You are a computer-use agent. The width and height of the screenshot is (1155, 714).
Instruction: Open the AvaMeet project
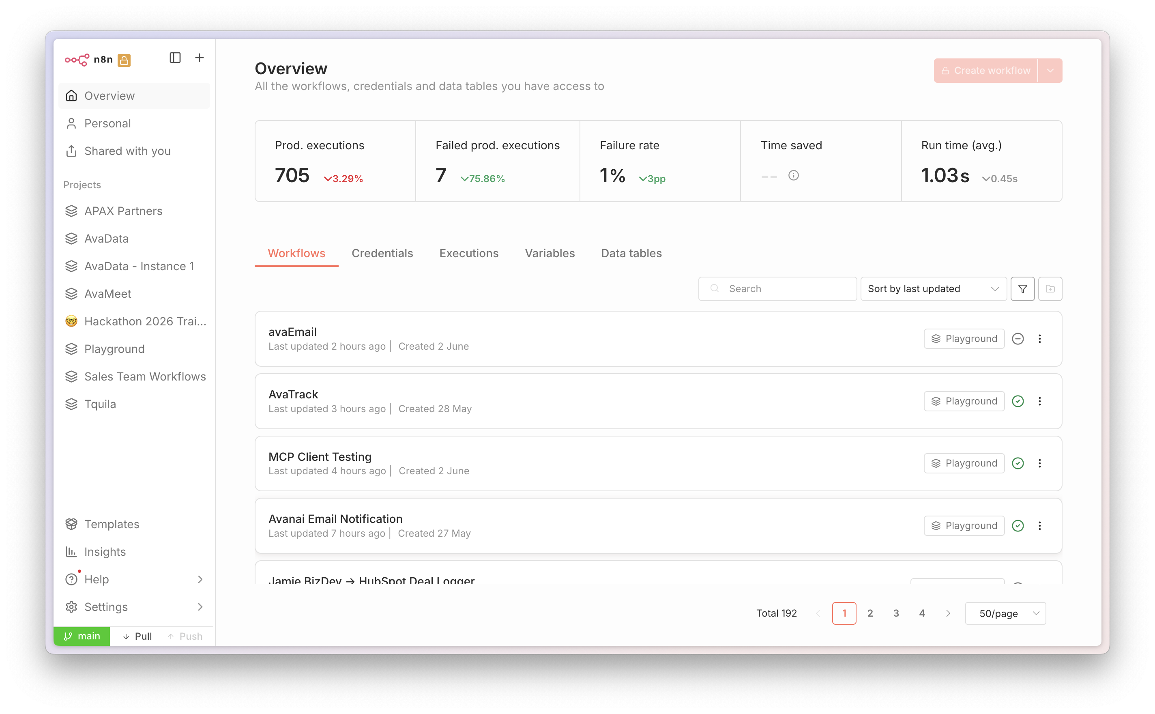[x=135, y=294]
